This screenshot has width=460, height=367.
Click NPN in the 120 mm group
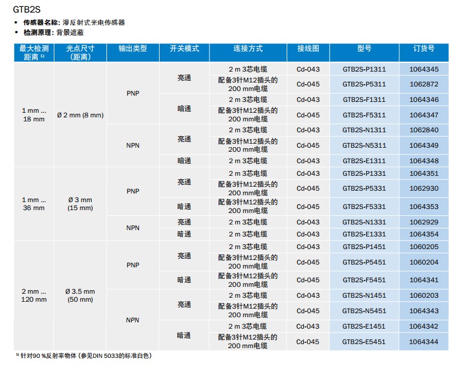click(132, 320)
